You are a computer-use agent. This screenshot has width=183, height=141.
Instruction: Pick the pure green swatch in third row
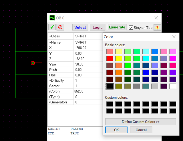128,65
